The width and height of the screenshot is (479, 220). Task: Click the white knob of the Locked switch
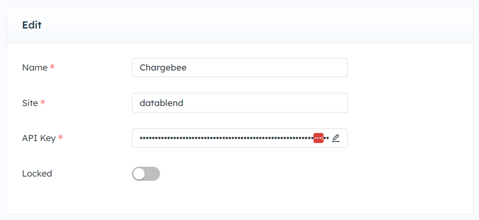click(x=139, y=174)
